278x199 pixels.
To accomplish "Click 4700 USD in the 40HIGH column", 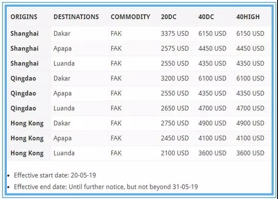I will tap(250, 108).
